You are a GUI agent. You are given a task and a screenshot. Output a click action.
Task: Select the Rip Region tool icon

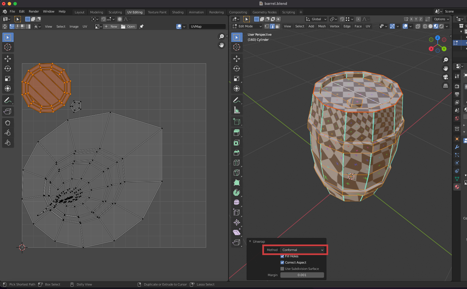pyautogui.click(x=236, y=242)
